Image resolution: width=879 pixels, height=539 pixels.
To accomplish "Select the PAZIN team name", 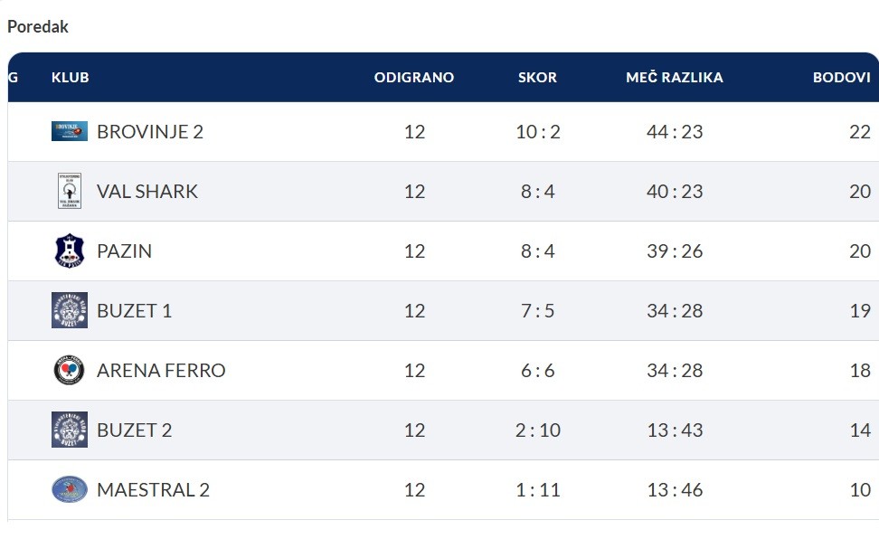I will [124, 251].
